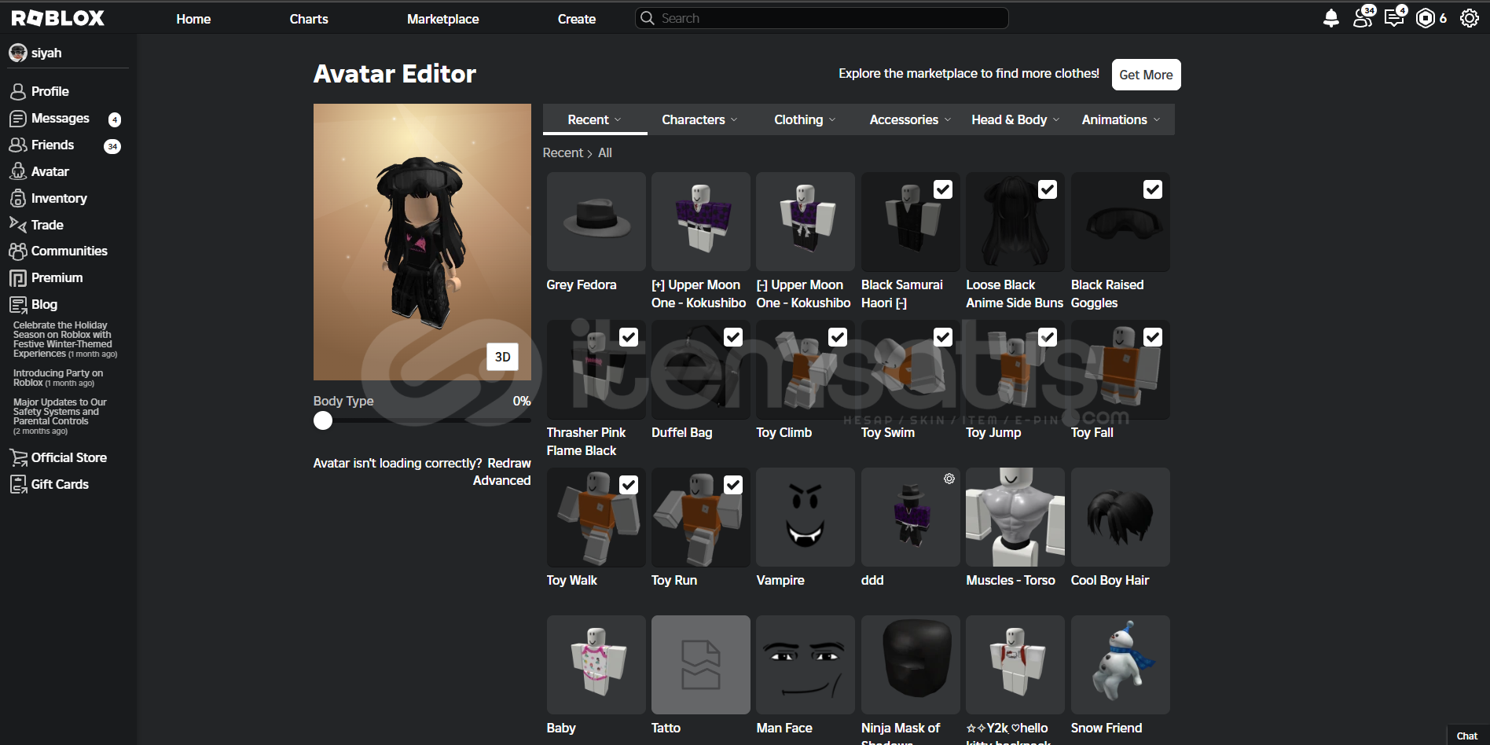The width and height of the screenshot is (1490, 745).
Task: Uncheck the Toy Fall animation
Action: 1153,337
